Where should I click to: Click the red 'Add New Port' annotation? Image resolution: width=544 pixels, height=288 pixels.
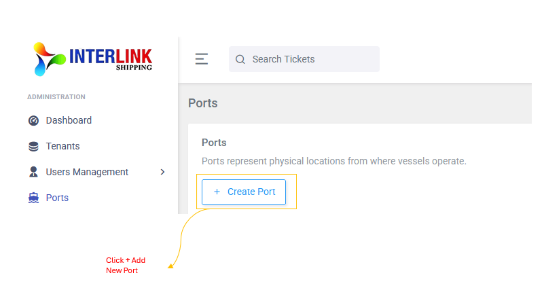(x=125, y=266)
